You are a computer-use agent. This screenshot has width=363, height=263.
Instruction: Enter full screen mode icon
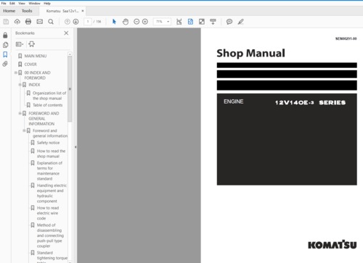[x=202, y=22]
